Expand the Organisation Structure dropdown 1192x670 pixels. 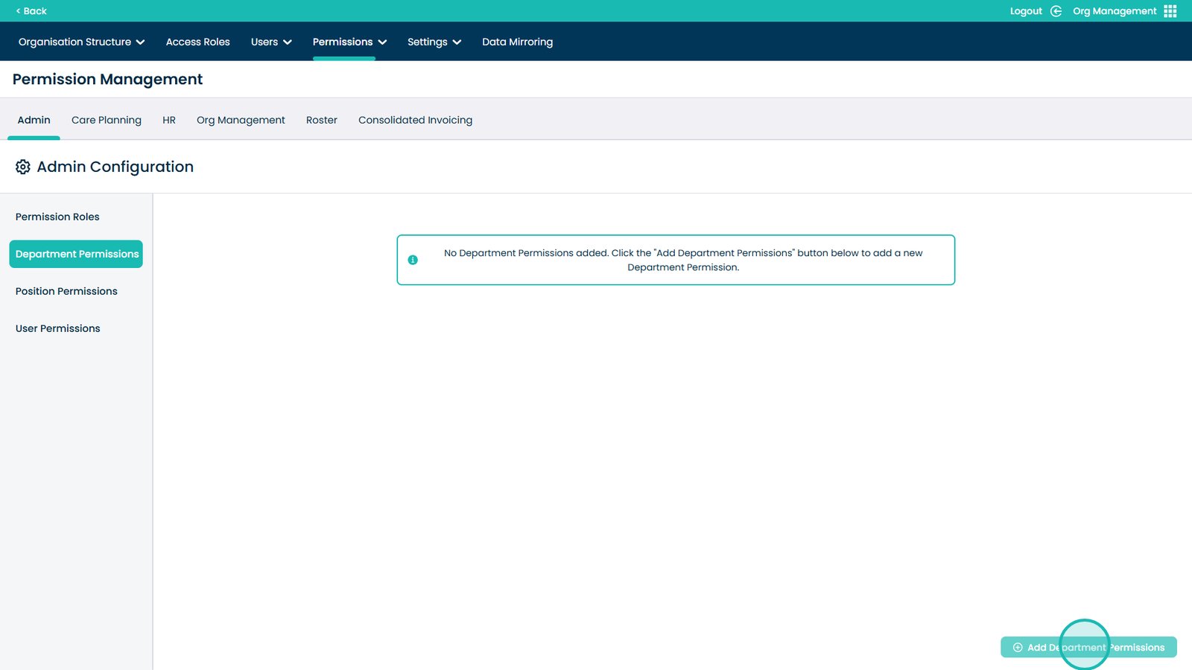(x=81, y=42)
